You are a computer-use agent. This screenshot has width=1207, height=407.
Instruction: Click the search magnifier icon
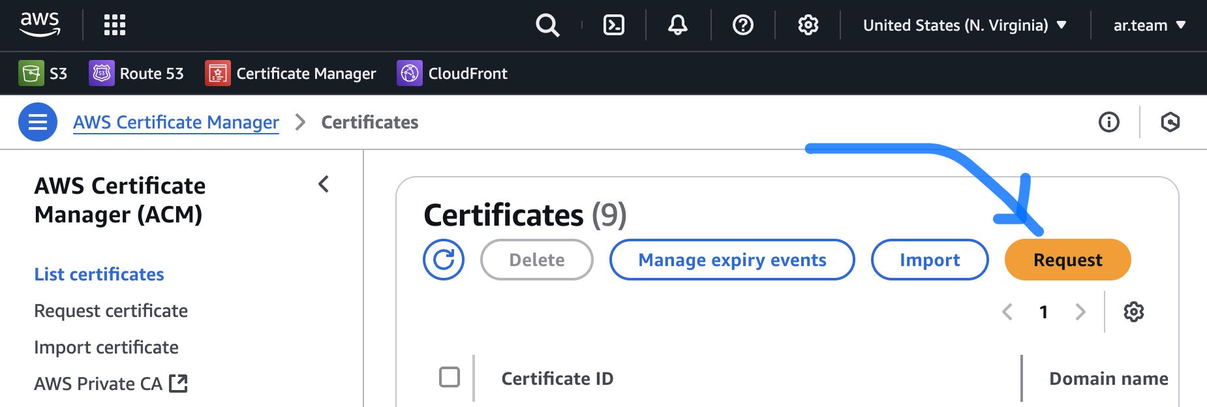547,25
